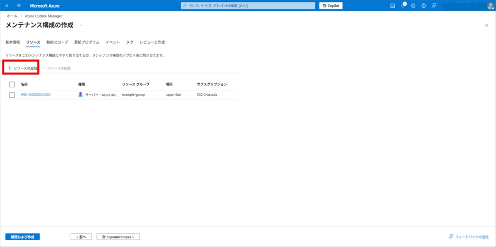Check the WIN-OS5D2O4D0IC row checkbox

point(12,95)
